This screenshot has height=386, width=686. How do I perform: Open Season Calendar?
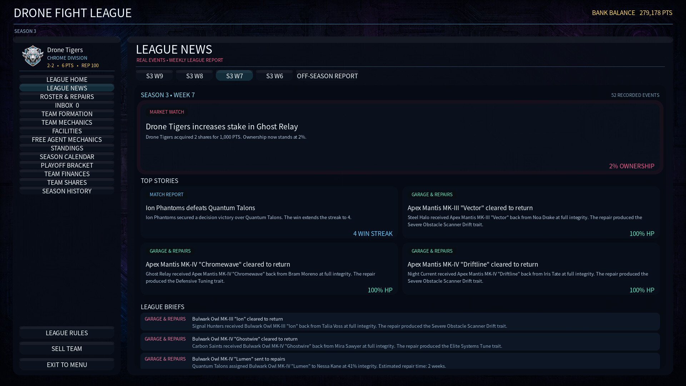point(67,157)
